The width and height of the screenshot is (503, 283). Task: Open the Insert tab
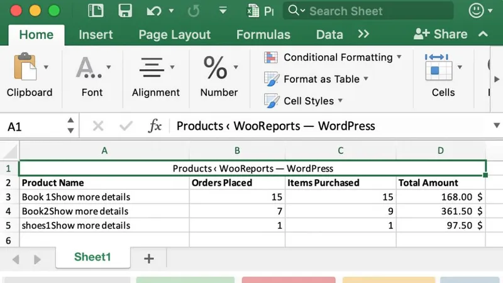(96, 35)
